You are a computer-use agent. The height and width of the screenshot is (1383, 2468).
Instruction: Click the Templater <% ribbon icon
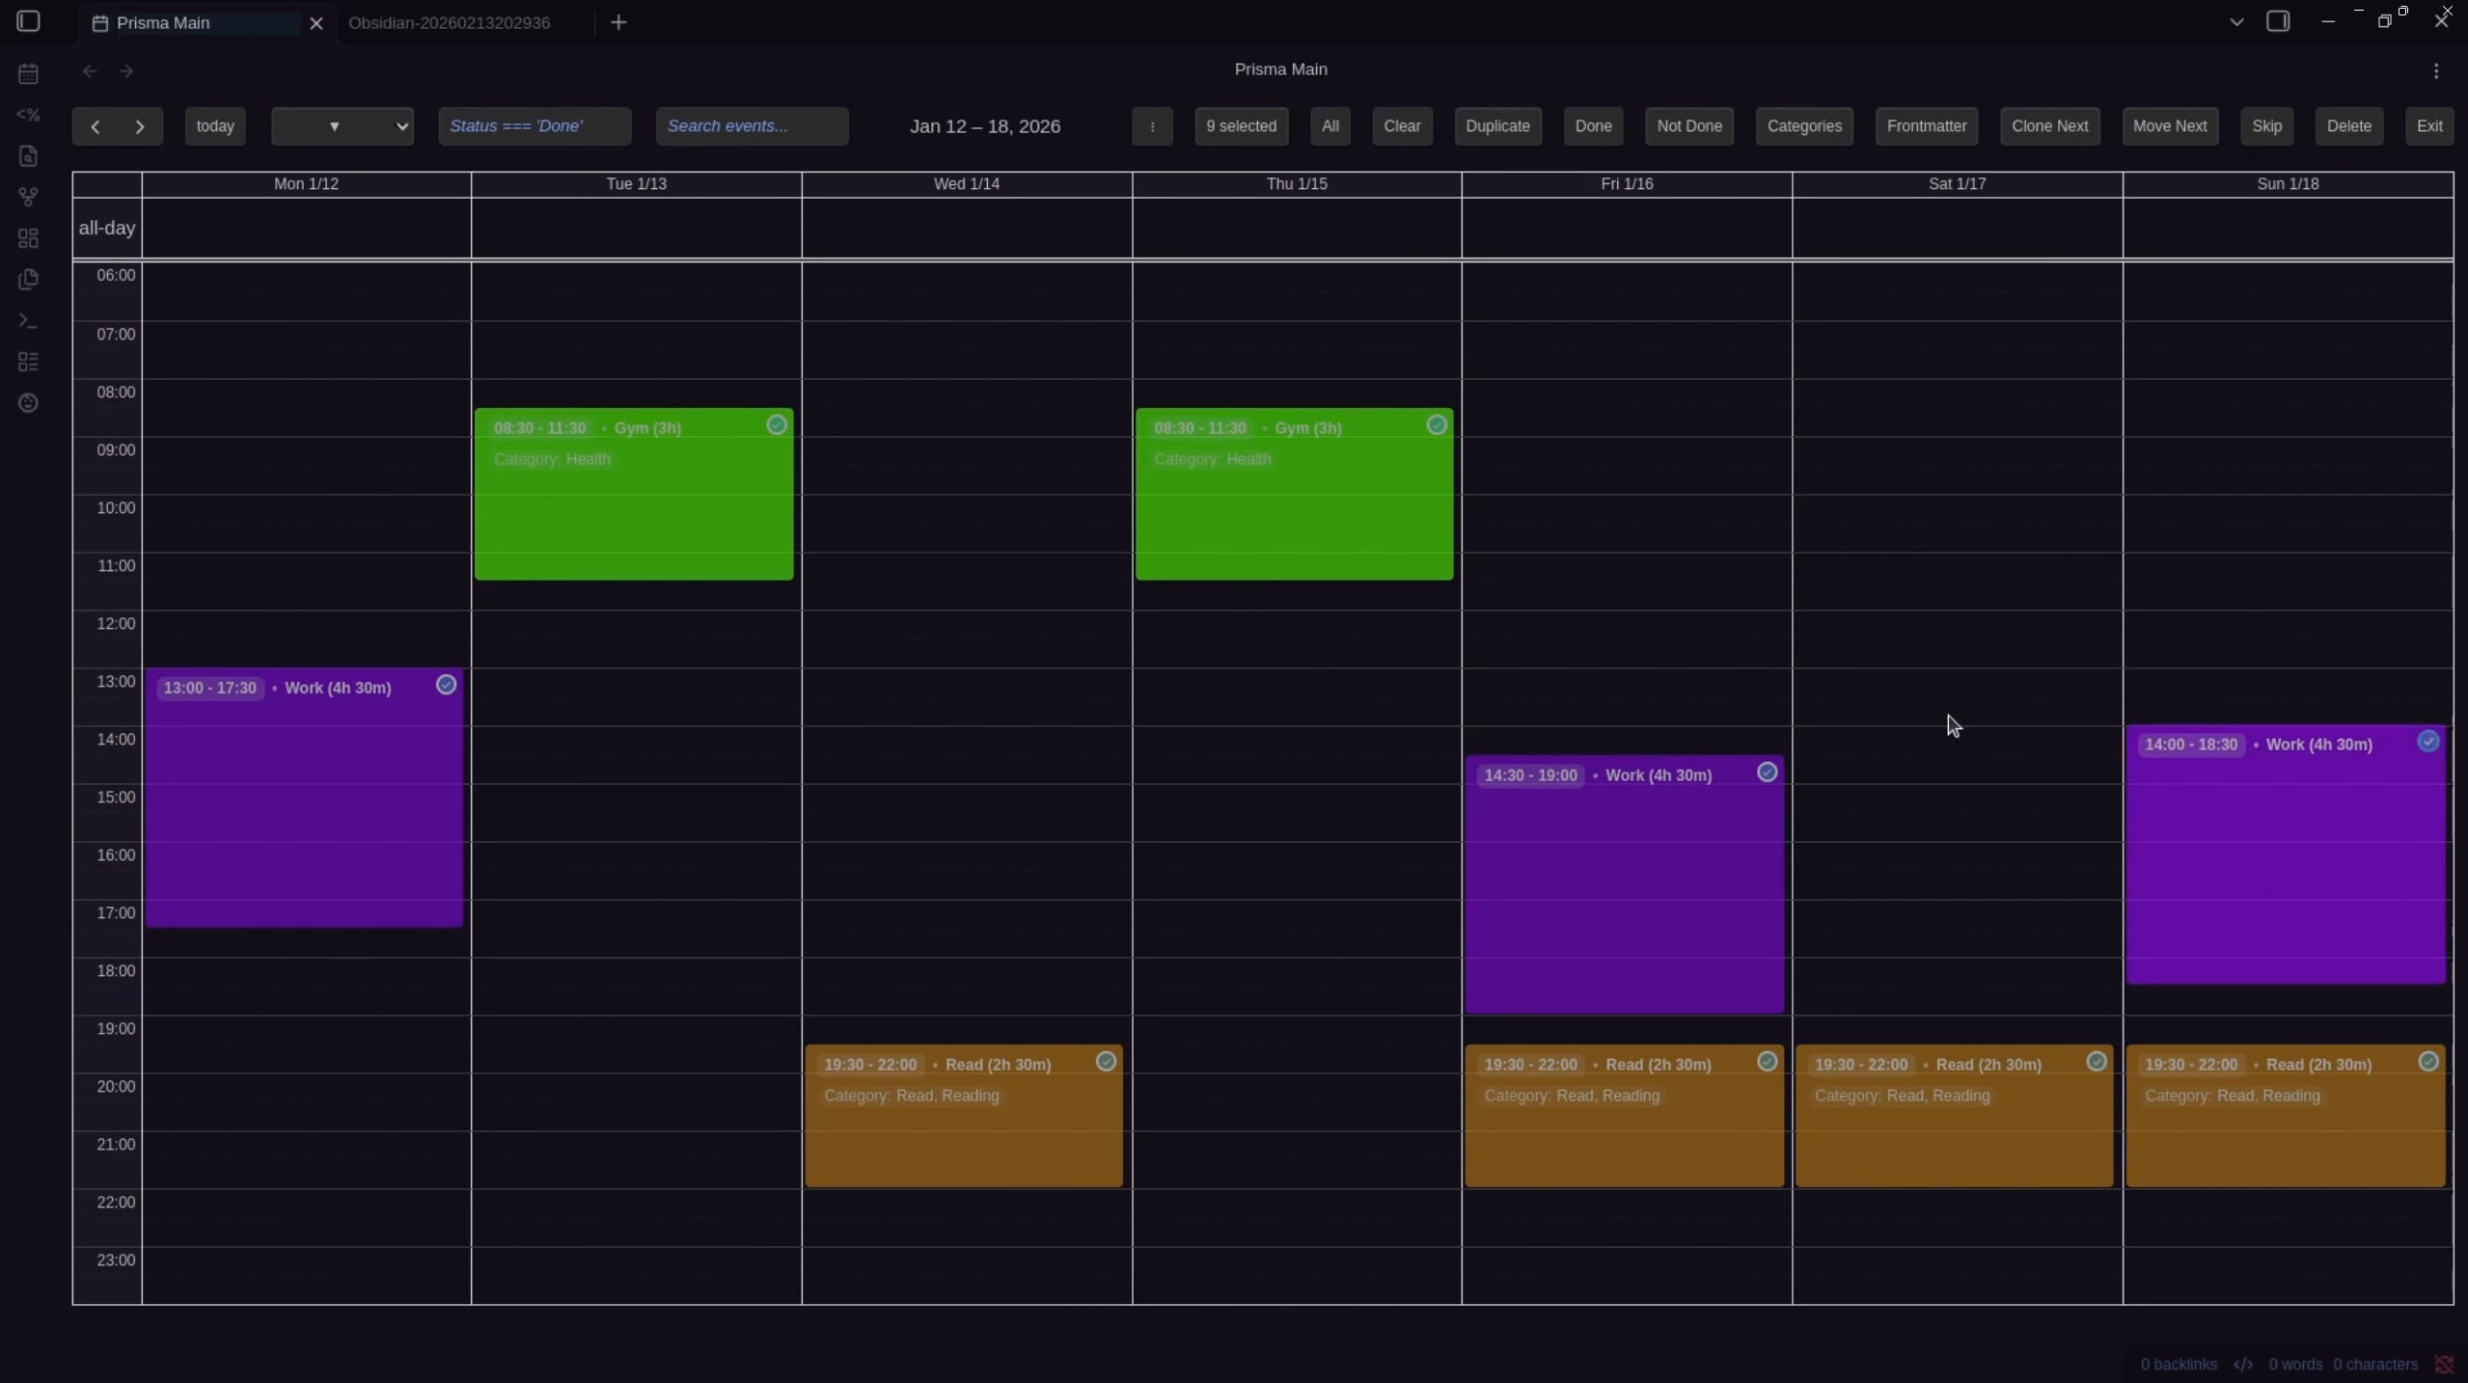28,115
